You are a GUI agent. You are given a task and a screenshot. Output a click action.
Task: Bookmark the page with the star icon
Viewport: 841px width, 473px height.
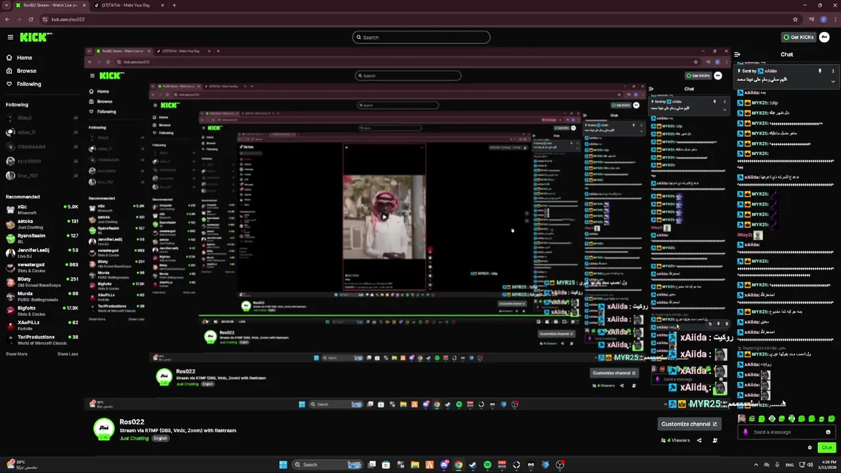[795, 19]
